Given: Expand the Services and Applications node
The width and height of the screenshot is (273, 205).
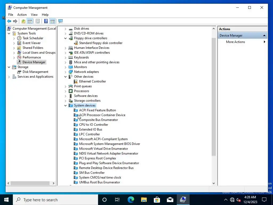Looking at the screenshot, I should tap(9, 77).
